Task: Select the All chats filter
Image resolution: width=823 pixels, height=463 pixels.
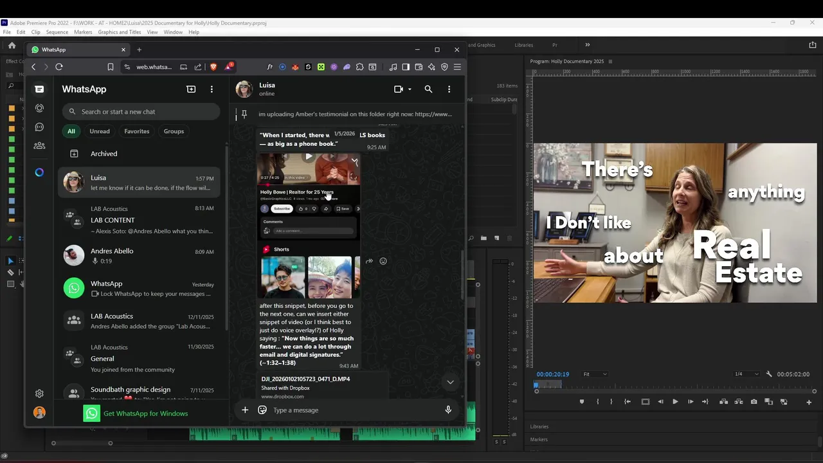Action: (x=71, y=131)
